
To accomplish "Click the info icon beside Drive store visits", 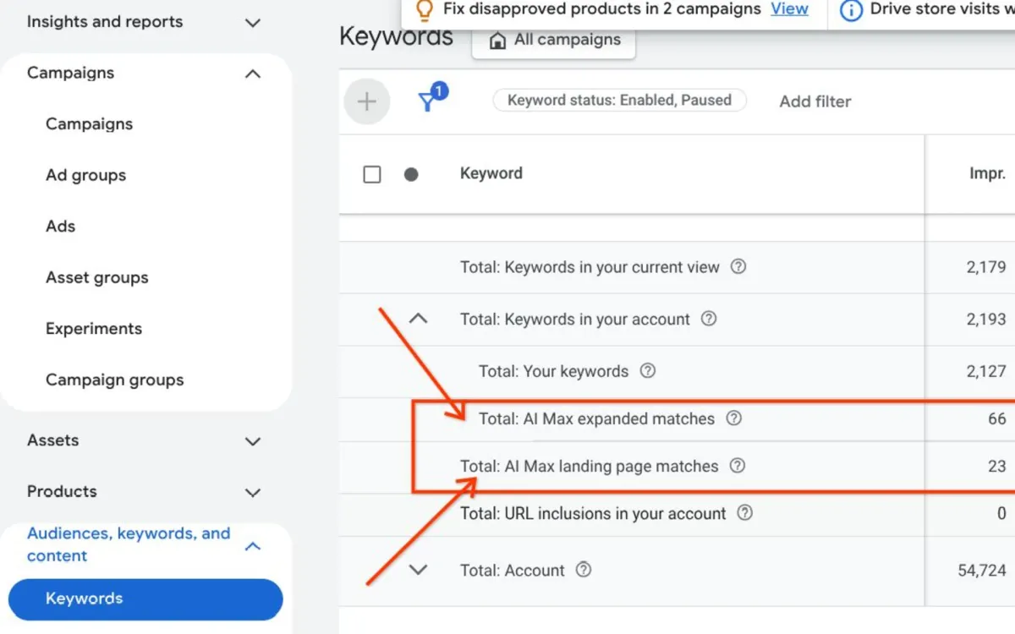I will coord(849,10).
